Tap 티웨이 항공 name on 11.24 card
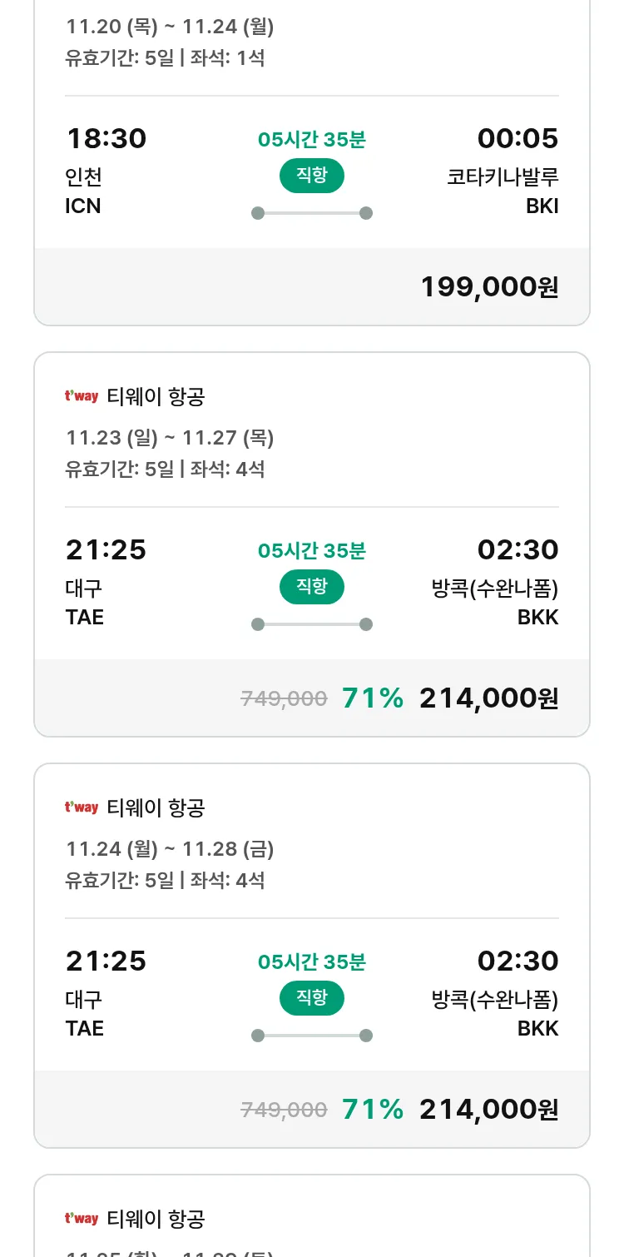This screenshot has height=1257, width=624. pos(156,807)
